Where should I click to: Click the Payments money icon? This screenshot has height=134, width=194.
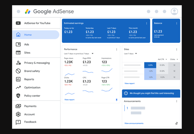pyautogui.click(x=18, y=106)
